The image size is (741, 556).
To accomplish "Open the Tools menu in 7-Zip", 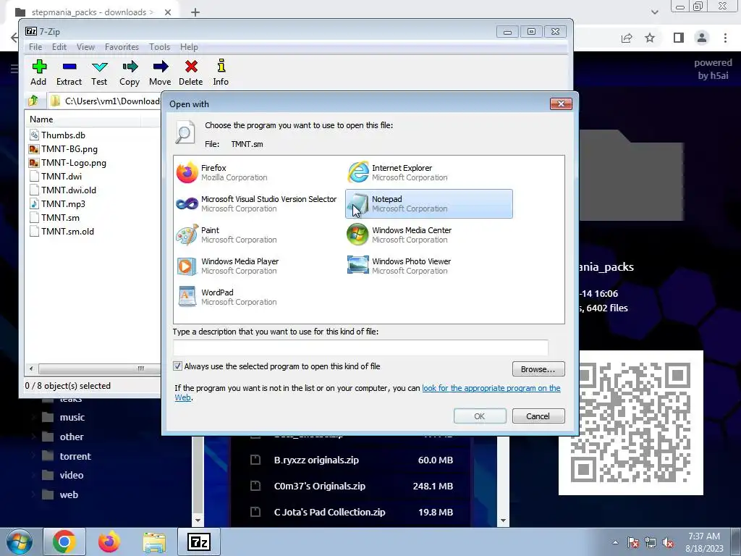I will click(159, 47).
